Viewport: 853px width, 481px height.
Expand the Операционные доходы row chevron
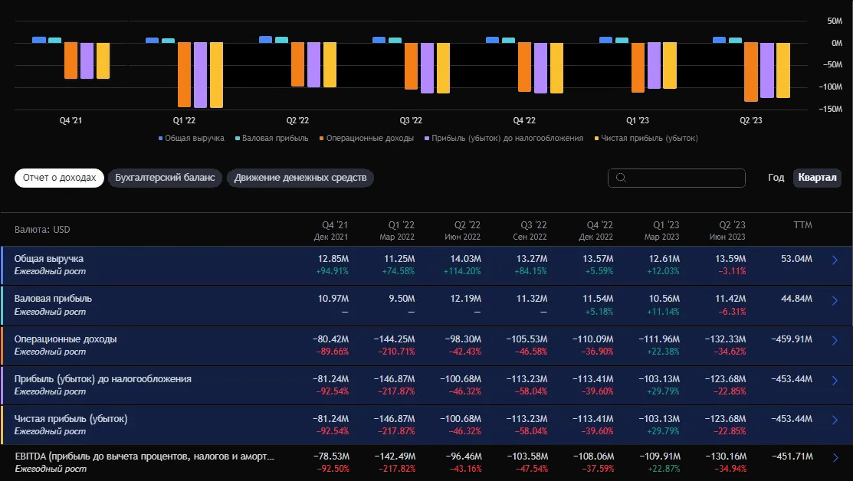pyautogui.click(x=835, y=340)
